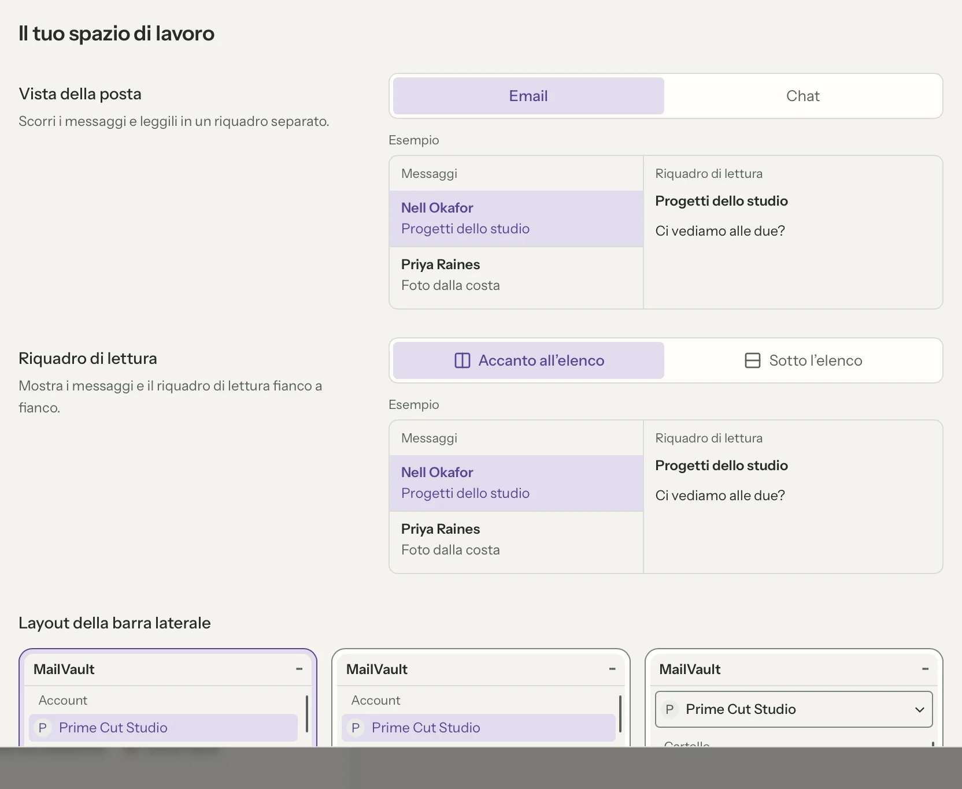Click the scrollbar in first sidebar layout

306,714
